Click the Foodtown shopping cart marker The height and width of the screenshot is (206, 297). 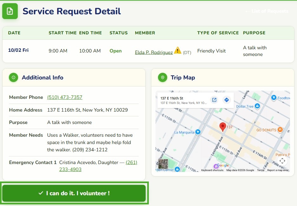pyautogui.click(x=274, y=98)
